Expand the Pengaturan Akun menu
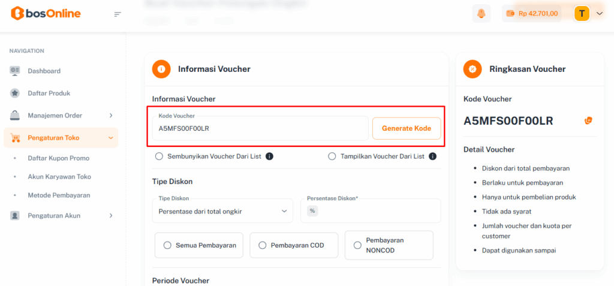614x286 pixels. pos(61,215)
